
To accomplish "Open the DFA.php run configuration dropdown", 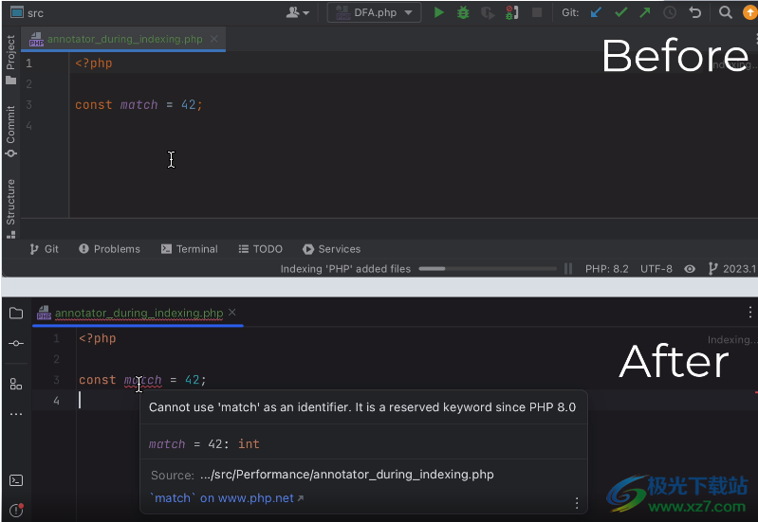I will pos(374,12).
